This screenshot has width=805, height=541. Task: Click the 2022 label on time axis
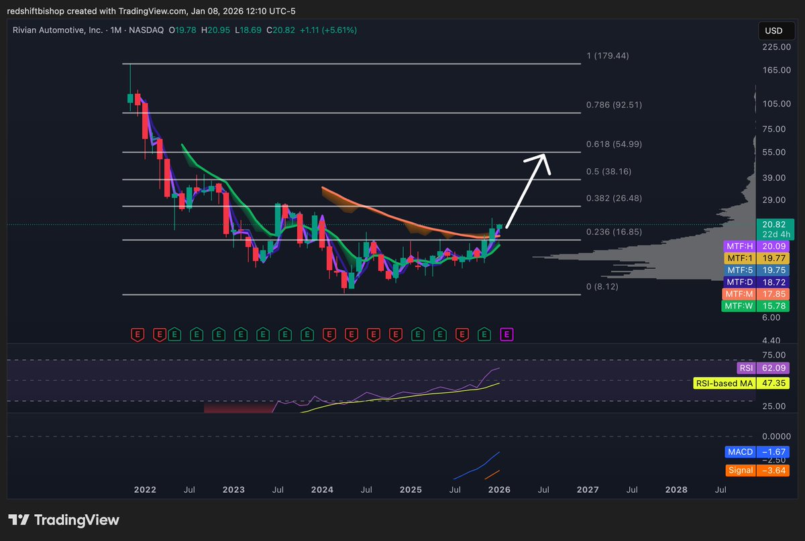(145, 490)
